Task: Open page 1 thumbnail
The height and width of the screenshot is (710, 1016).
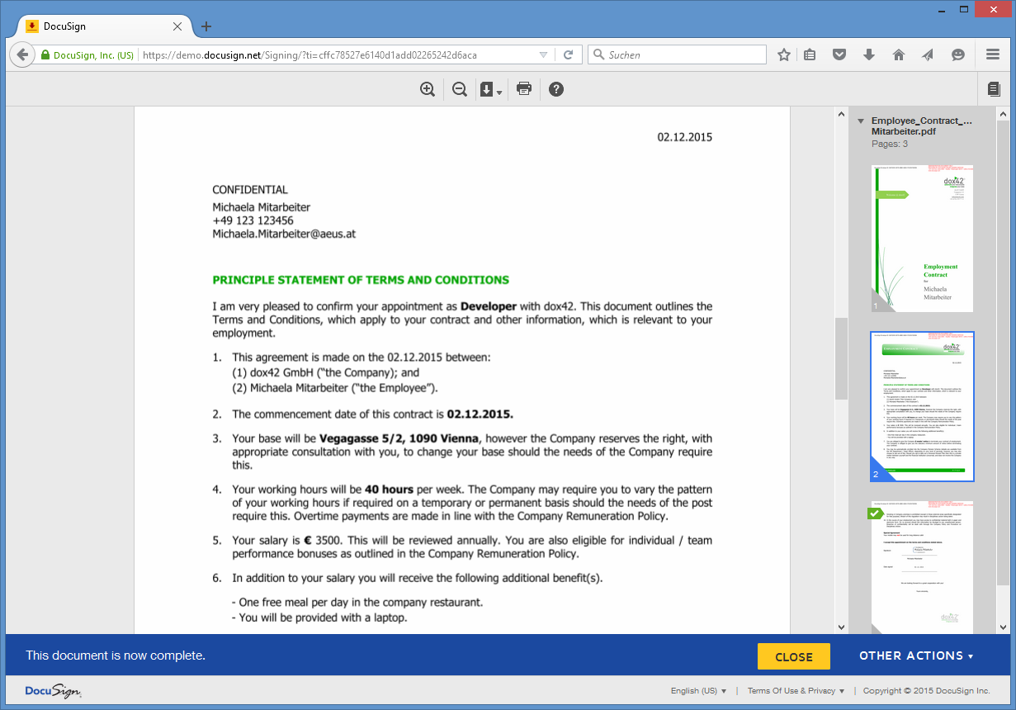Action: pyautogui.click(x=923, y=239)
